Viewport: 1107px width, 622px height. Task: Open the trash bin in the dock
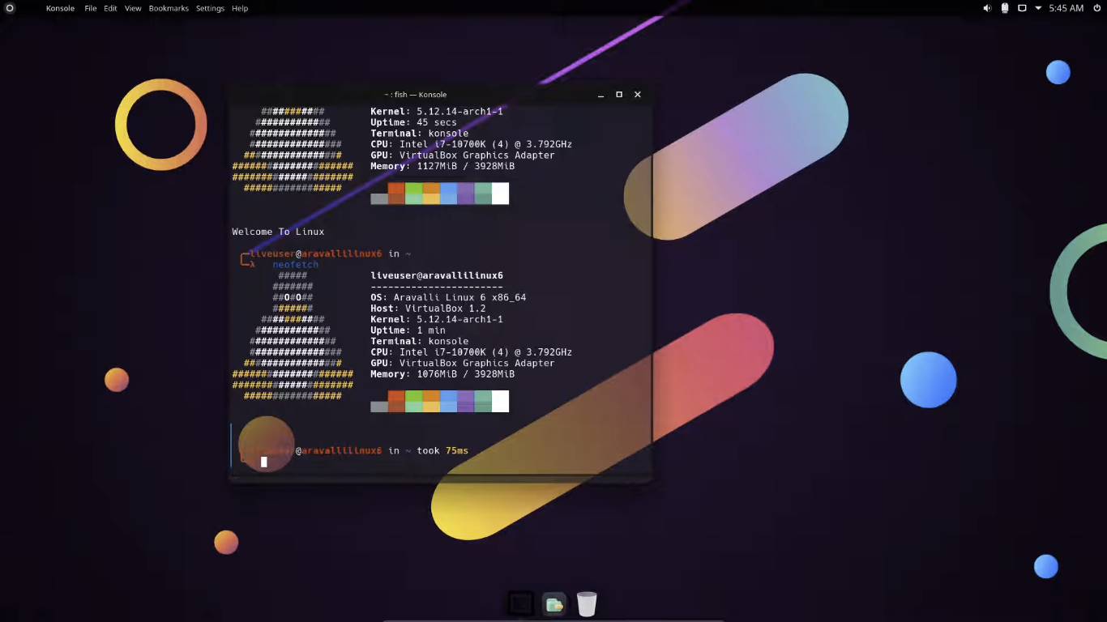(x=587, y=603)
